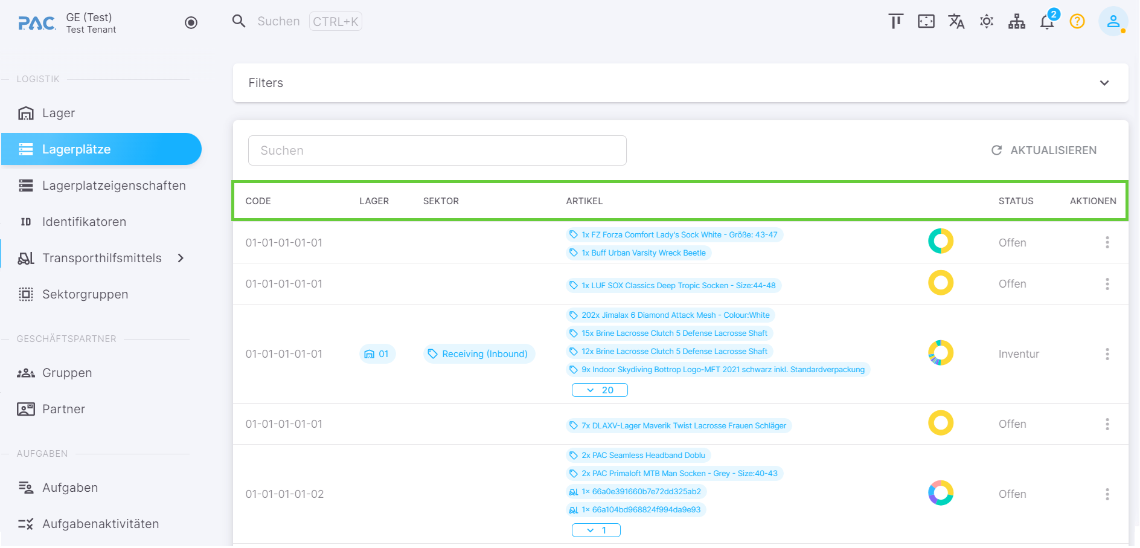Open the language translation icon

956,22
